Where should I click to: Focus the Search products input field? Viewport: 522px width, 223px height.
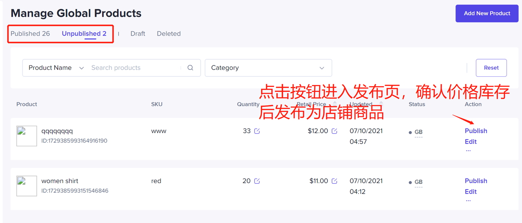coord(135,68)
